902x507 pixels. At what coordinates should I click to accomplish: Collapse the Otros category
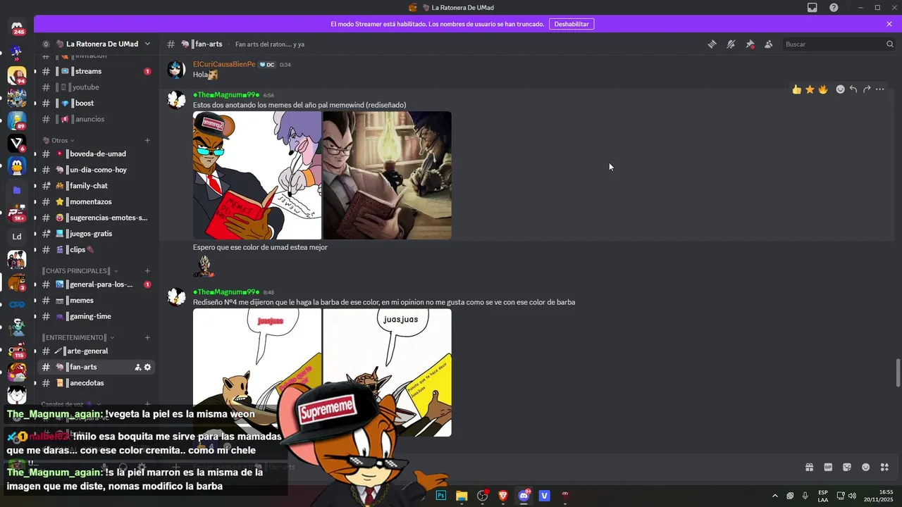tap(60, 140)
